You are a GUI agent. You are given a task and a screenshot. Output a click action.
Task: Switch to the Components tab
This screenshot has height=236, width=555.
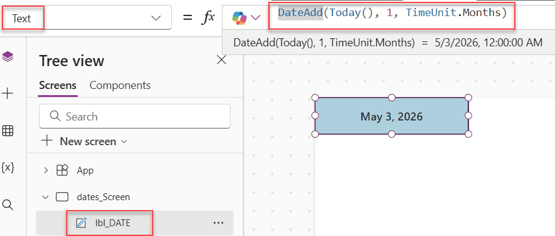point(120,85)
